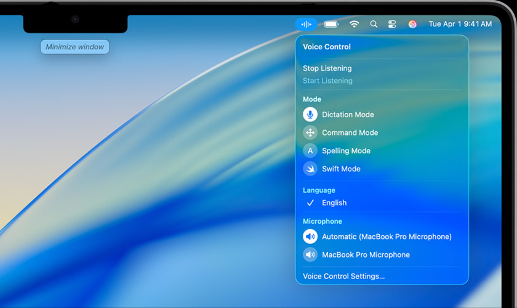The width and height of the screenshot is (517, 308).
Task: Open Control Center icon in menu bar
Action: click(x=392, y=24)
